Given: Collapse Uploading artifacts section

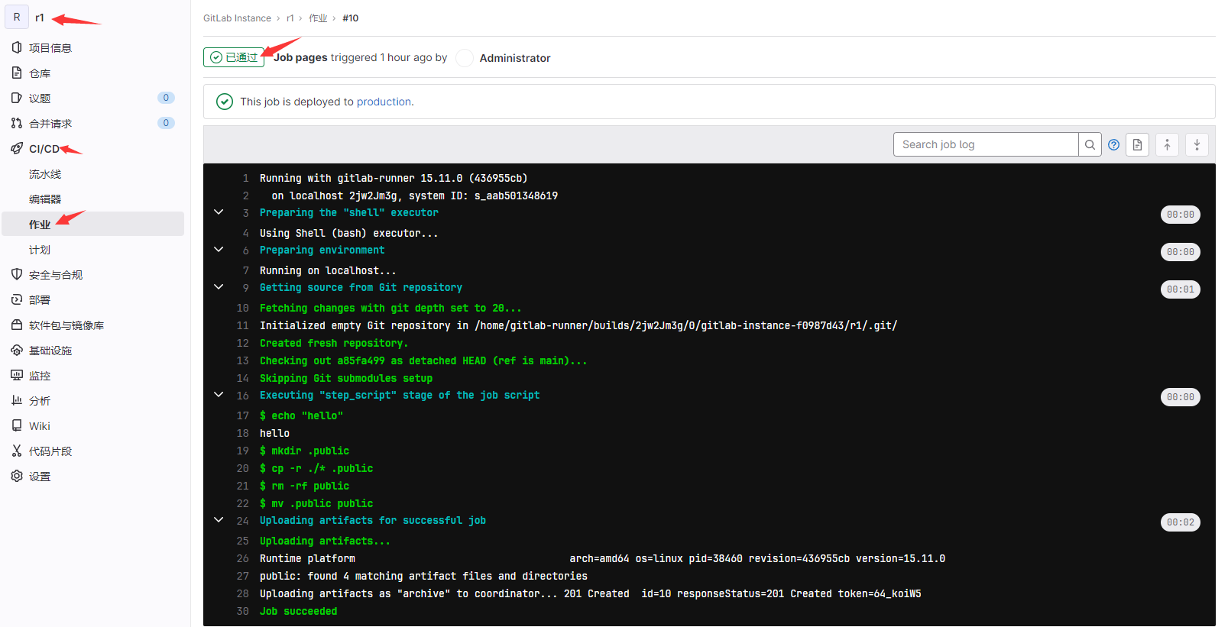Looking at the screenshot, I should pyautogui.click(x=219, y=520).
